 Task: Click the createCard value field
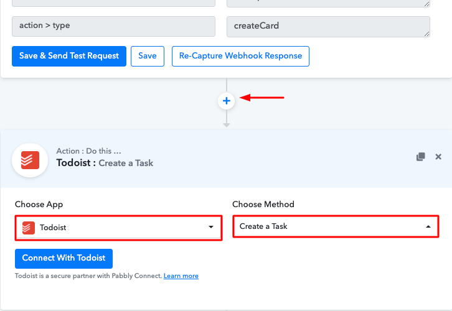click(x=328, y=27)
